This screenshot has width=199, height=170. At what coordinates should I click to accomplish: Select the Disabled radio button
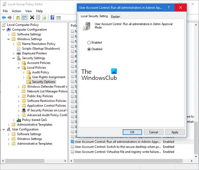[x=89, y=49]
